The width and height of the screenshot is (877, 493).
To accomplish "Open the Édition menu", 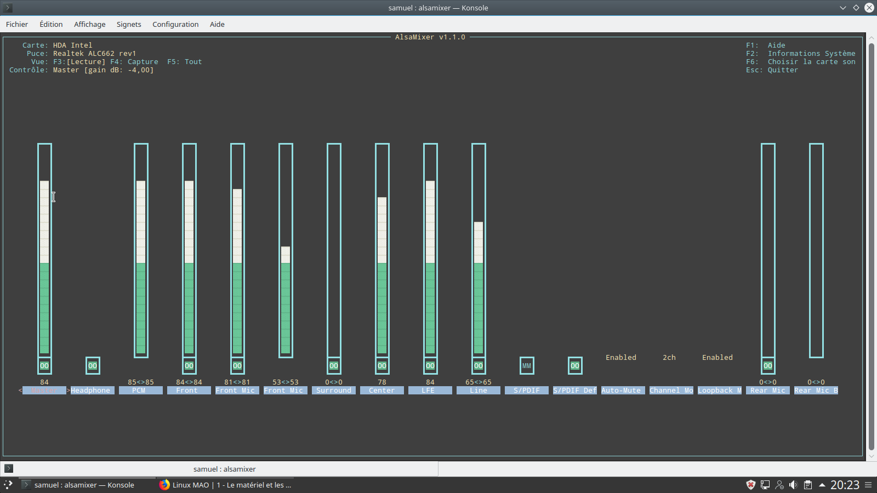I will (51, 24).
